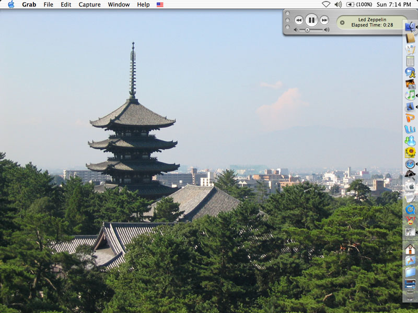Image resolution: width=418 pixels, height=313 pixels.
Task: Open the system volume menu bar control
Action: [338, 4]
